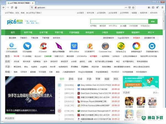Open the 万能数据恢复大师 blue icon

[152, 46]
